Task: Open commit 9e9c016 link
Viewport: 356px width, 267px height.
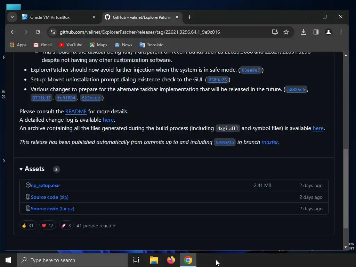Action: pos(225,142)
